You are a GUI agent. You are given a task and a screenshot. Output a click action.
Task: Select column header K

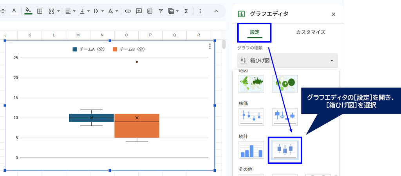(30, 35)
